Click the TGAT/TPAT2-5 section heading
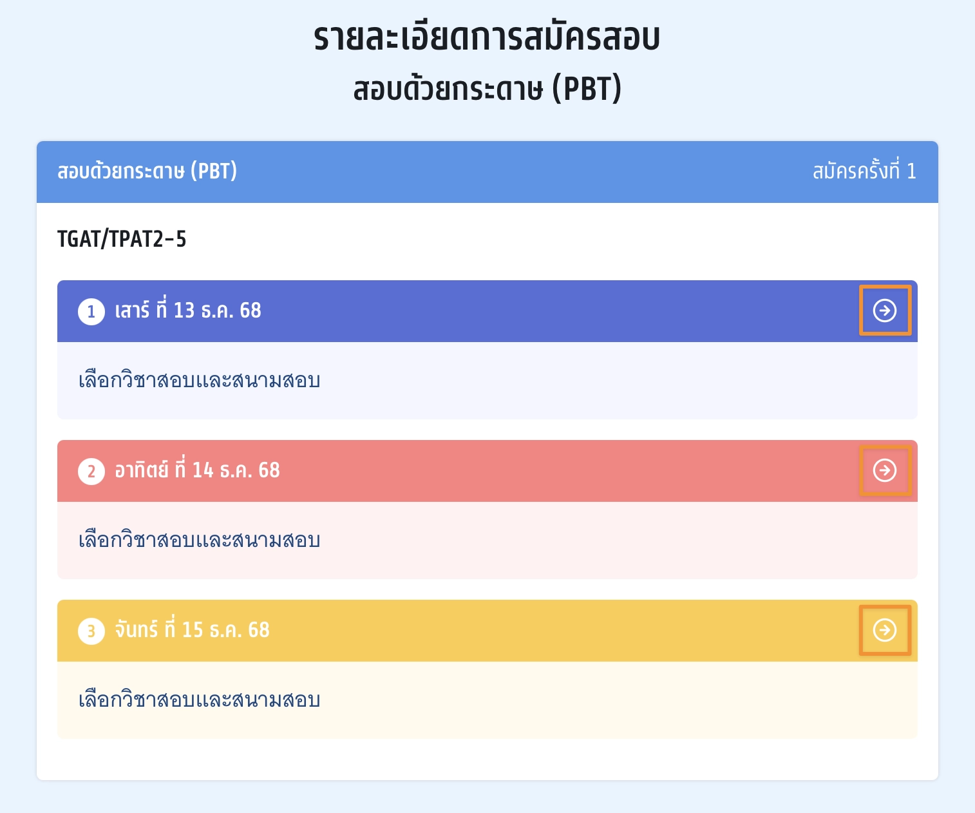 click(x=122, y=240)
